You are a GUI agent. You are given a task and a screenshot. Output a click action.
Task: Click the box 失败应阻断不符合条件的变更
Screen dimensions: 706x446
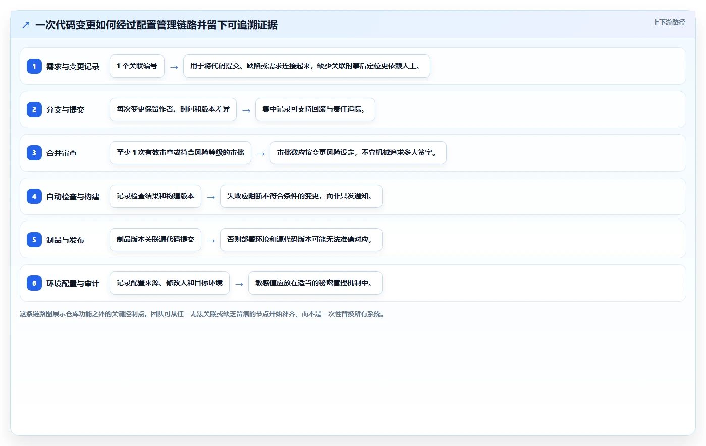[301, 196]
